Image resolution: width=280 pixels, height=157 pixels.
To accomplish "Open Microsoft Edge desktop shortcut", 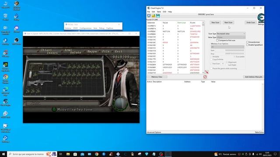I will click(6, 91).
